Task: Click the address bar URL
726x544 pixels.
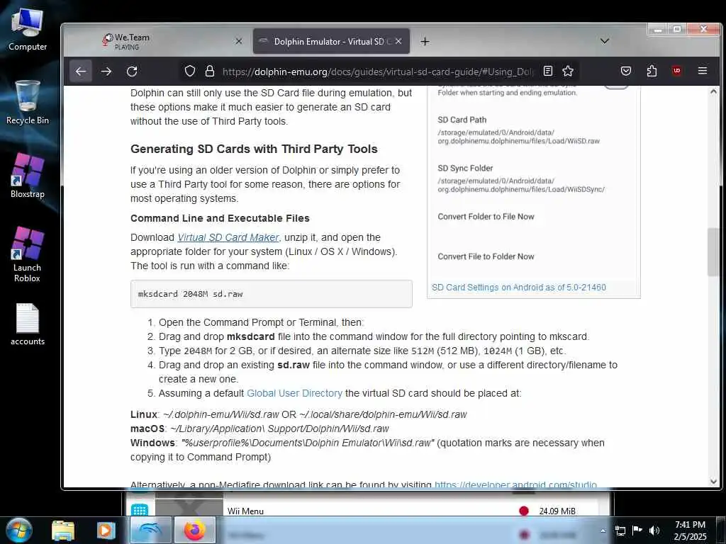Action: pos(377,72)
